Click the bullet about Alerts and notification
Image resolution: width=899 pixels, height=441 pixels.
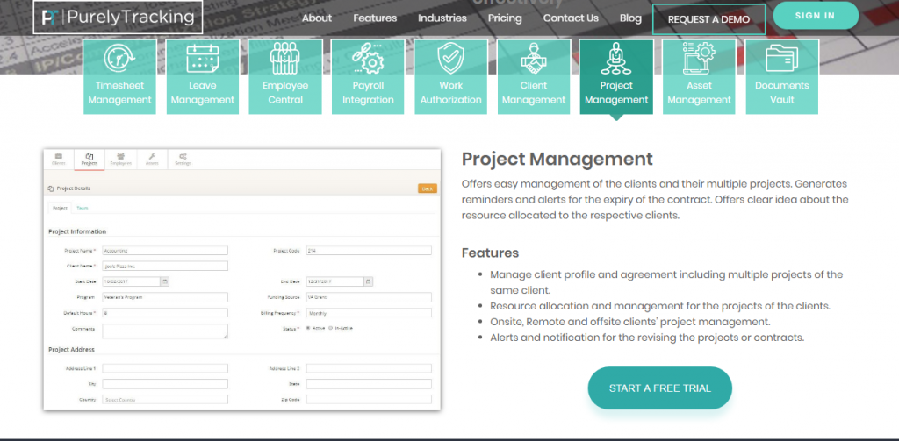647,338
